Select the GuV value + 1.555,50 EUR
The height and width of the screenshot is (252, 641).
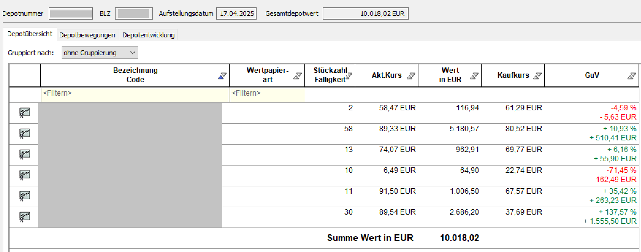pos(610,221)
